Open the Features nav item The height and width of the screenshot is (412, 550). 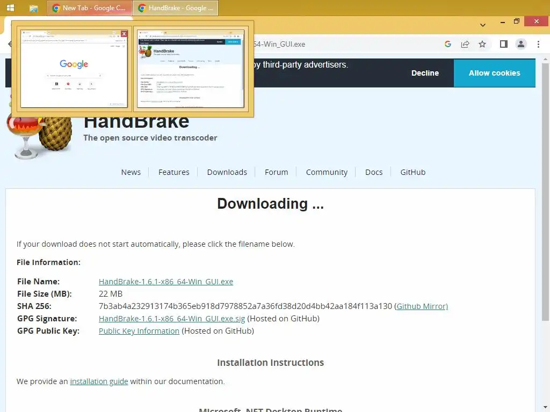pyautogui.click(x=173, y=172)
